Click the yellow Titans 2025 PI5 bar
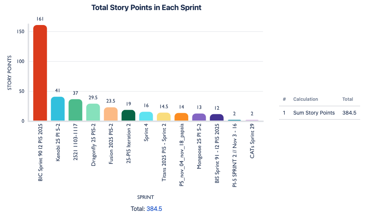 164,117
